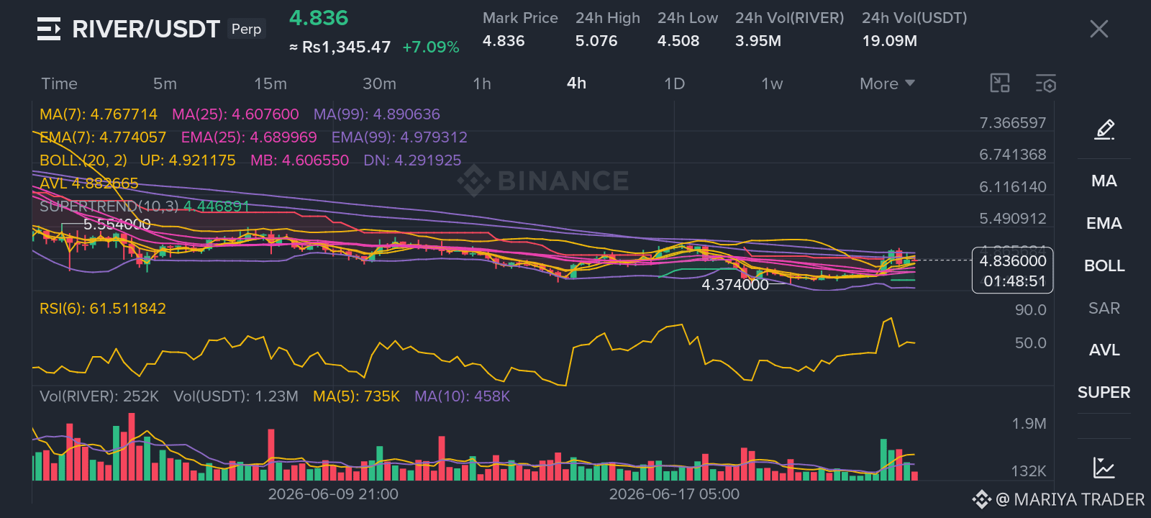1151x518 pixels.
Task: Click the MA(25) legend value
Action: click(x=235, y=114)
